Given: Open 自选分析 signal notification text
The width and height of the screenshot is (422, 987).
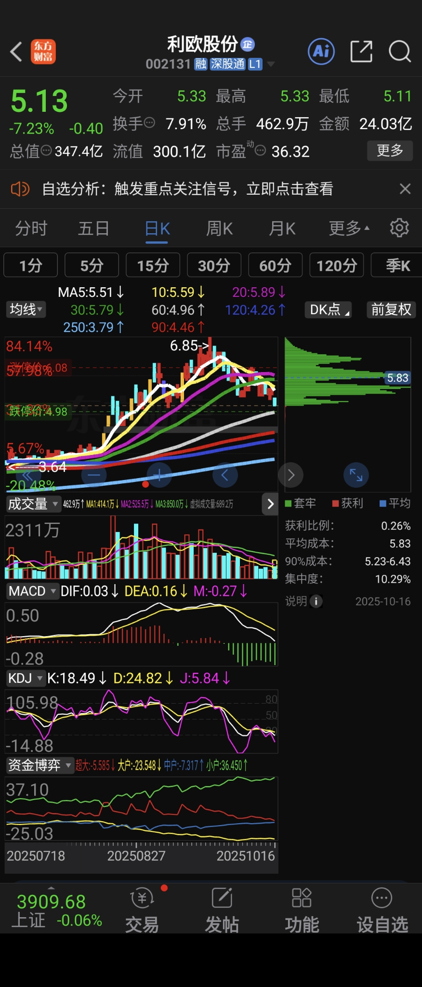Looking at the screenshot, I should 187,189.
